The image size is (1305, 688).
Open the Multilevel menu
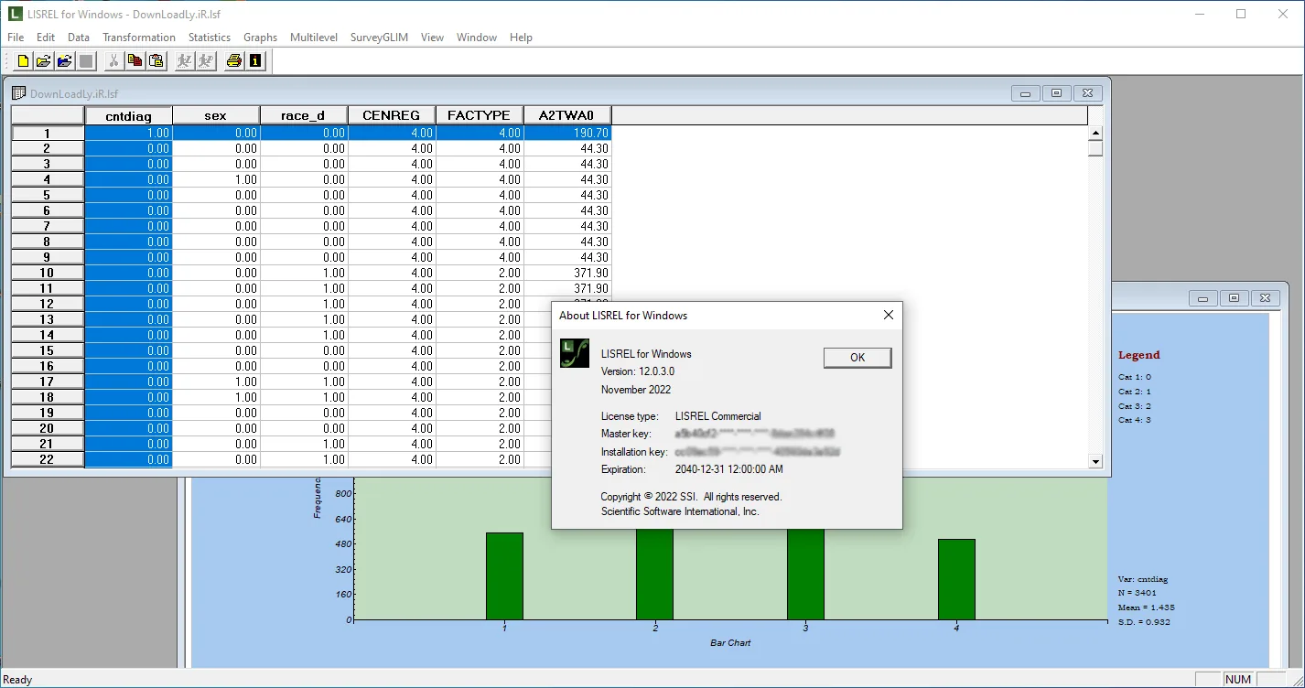pos(314,38)
